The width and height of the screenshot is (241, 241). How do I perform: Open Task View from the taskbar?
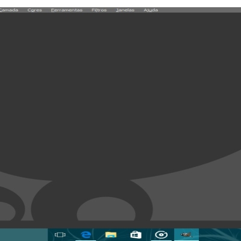click(60, 234)
